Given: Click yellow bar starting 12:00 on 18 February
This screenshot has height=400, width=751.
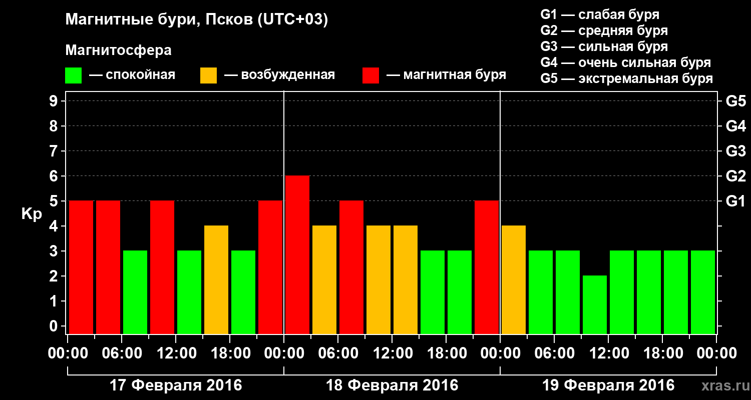Looking at the screenshot, I should (x=406, y=280).
